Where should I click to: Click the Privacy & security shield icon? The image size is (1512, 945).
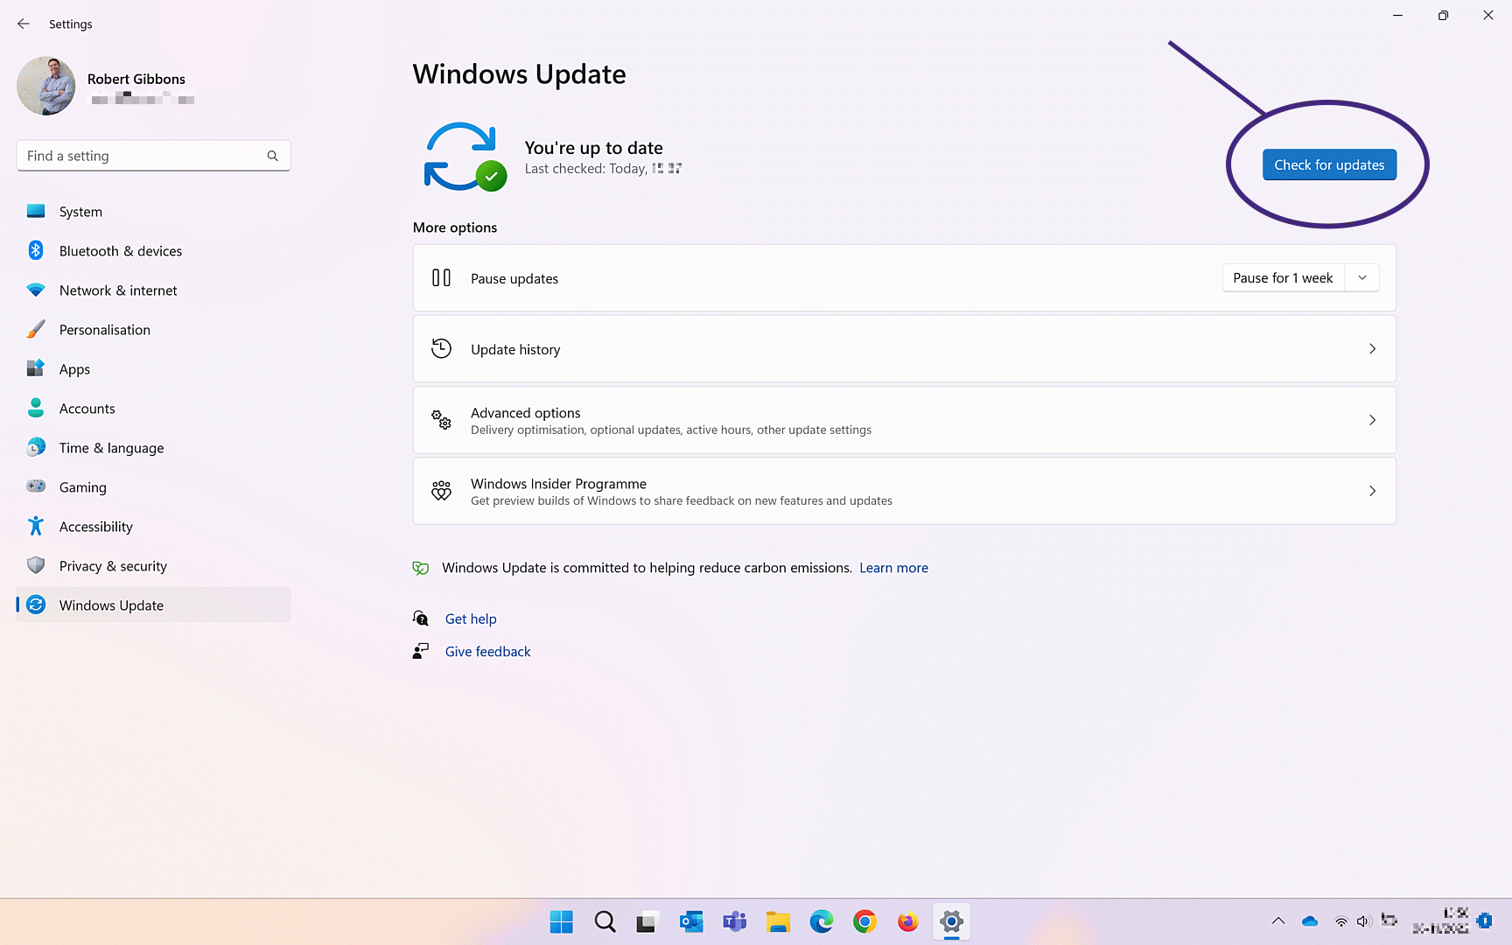click(x=35, y=565)
